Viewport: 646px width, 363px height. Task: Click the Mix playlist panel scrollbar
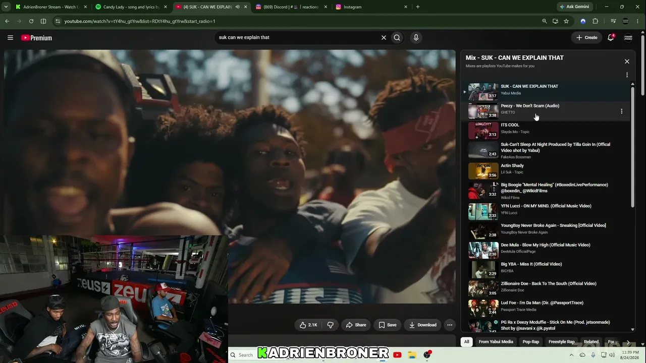click(633, 146)
